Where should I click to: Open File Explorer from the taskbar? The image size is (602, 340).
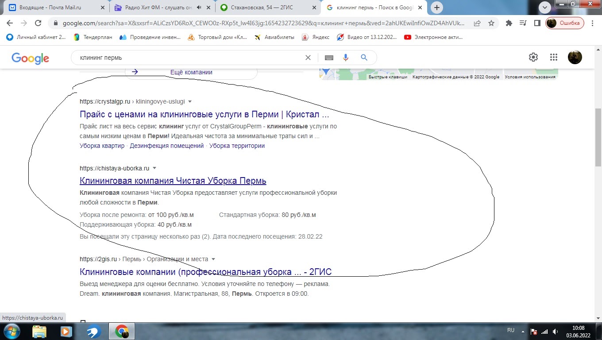tap(39, 331)
